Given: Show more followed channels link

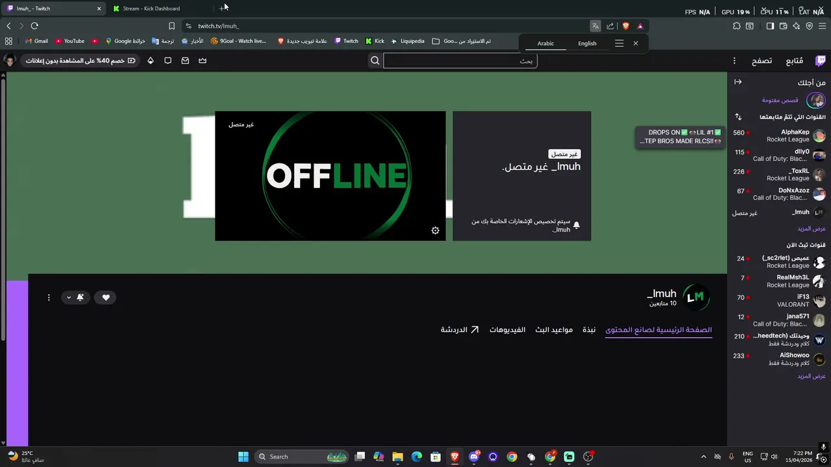Looking at the screenshot, I should 812,229.
